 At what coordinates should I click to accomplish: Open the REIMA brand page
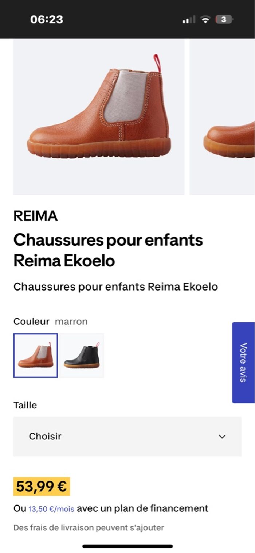click(35, 216)
